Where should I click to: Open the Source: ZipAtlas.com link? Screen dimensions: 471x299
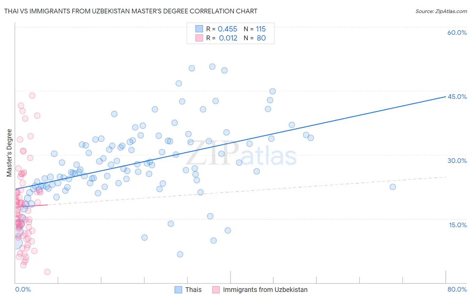pos(441,11)
